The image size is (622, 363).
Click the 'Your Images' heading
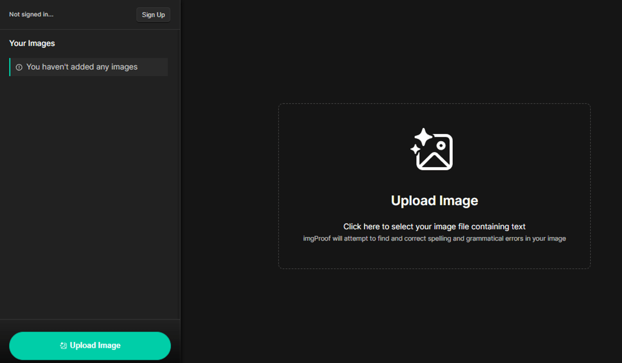click(32, 43)
